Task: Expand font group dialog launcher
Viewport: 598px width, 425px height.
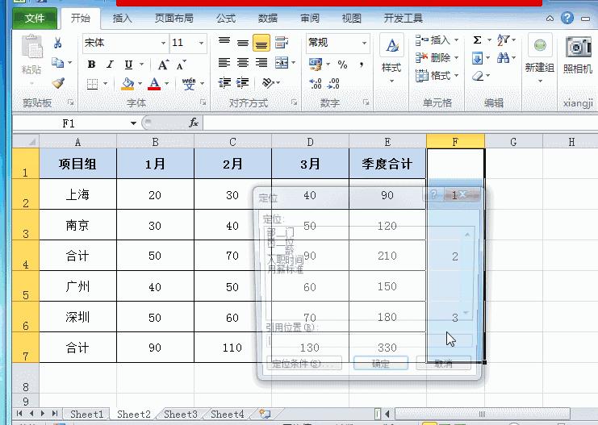Action: 203,102
